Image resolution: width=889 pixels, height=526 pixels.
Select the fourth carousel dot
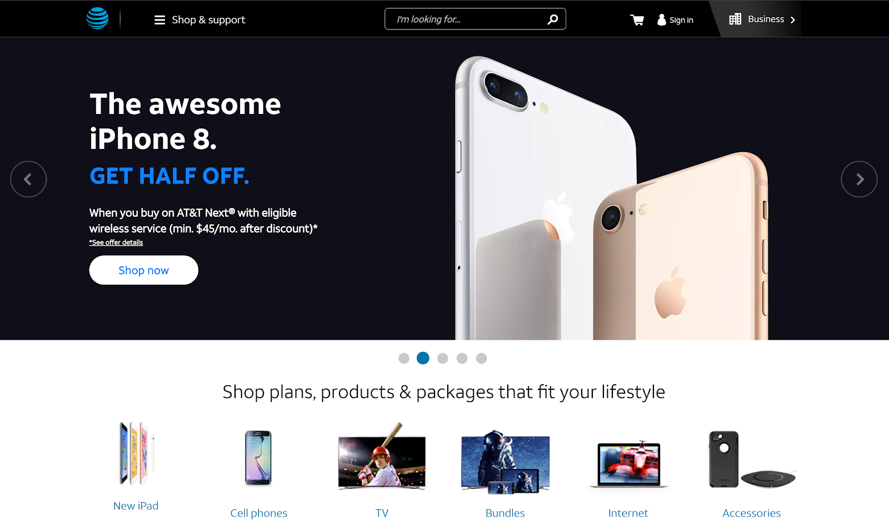click(x=462, y=359)
